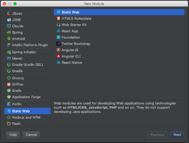Select Static Web in left sidebar
This screenshot has width=189, height=143.
(28, 111)
